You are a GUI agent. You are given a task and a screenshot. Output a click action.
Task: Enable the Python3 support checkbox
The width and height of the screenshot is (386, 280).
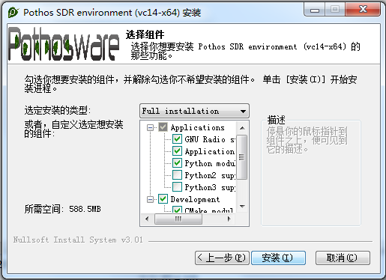177,187
